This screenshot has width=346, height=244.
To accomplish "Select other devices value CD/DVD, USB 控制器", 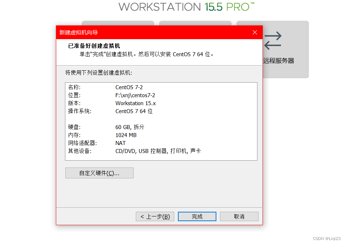I will pyautogui.click(x=158, y=151).
